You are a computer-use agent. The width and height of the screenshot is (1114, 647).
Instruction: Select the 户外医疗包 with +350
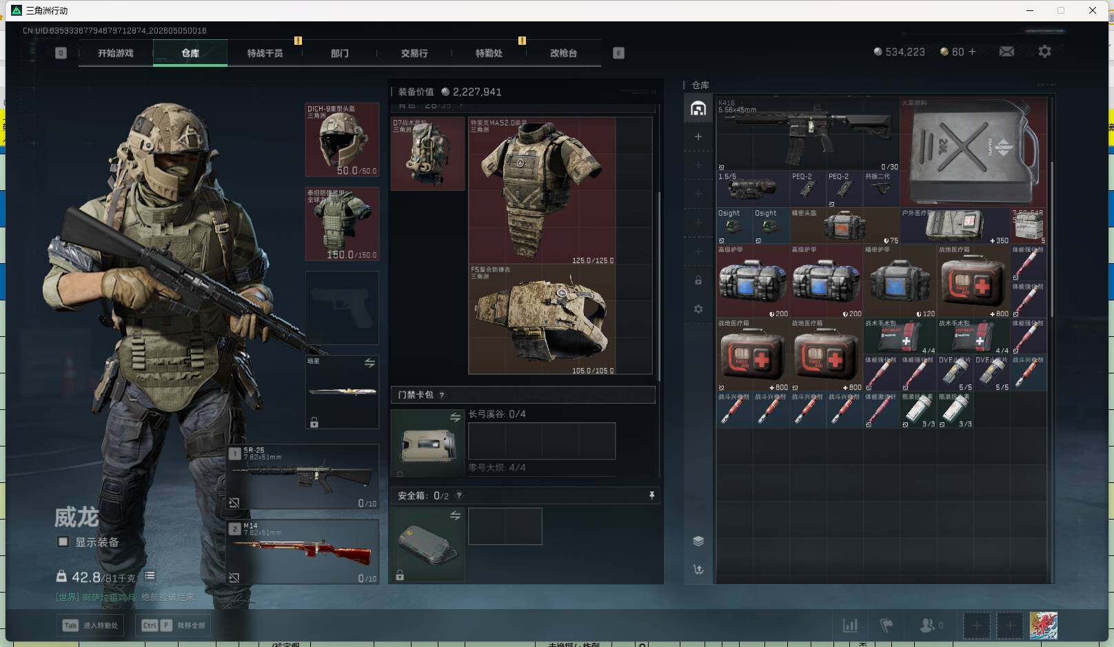(x=955, y=226)
